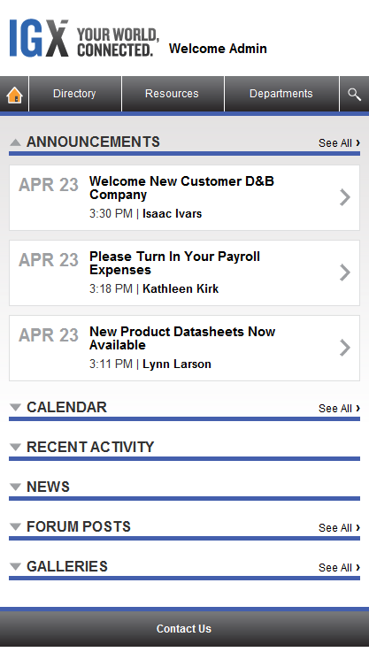Click the Contact Us footer link
Image resolution: width=369 pixels, height=652 pixels.
[x=184, y=629]
